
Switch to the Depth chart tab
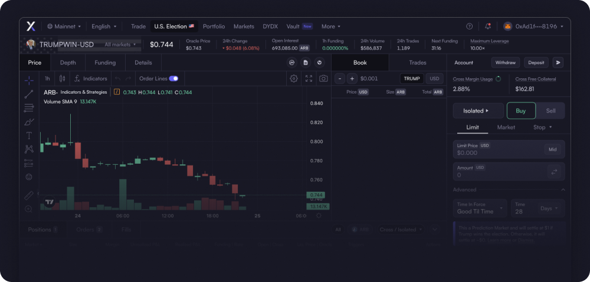[68, 63]
